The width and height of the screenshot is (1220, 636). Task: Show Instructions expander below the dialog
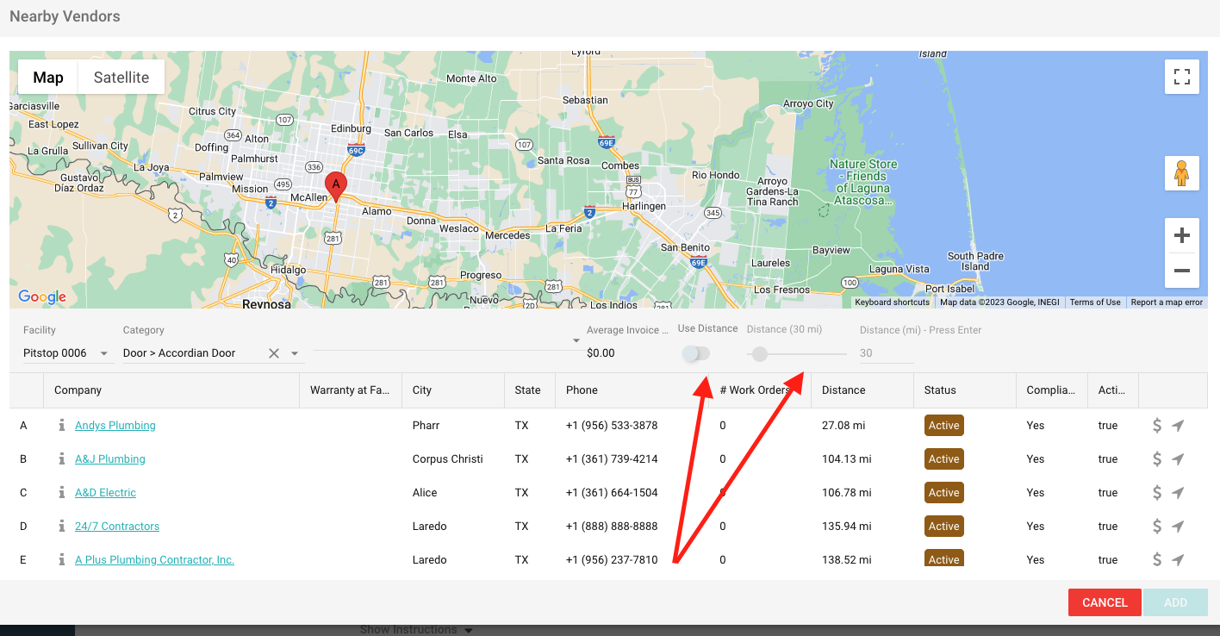pyautogui.click(x=416, y=630)
